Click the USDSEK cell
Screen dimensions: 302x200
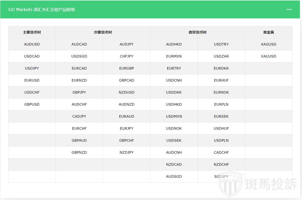tap(174, 140)
